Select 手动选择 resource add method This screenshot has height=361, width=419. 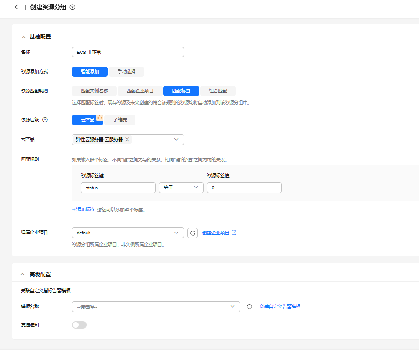pyautogui.click(x=127, y=72)
